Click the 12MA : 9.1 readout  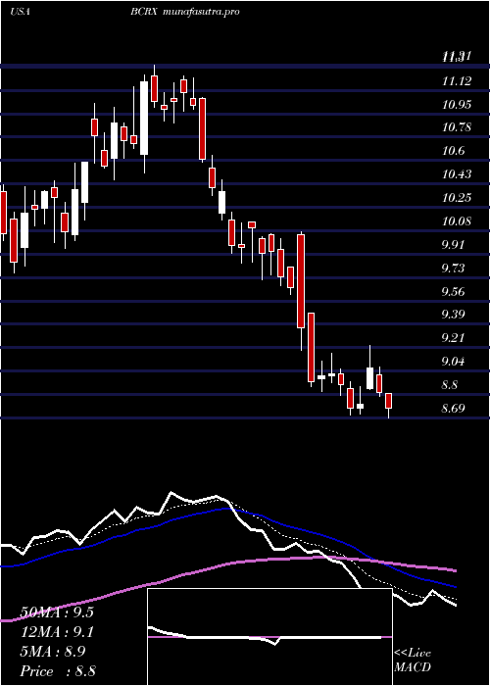click(x=57, y=632)
